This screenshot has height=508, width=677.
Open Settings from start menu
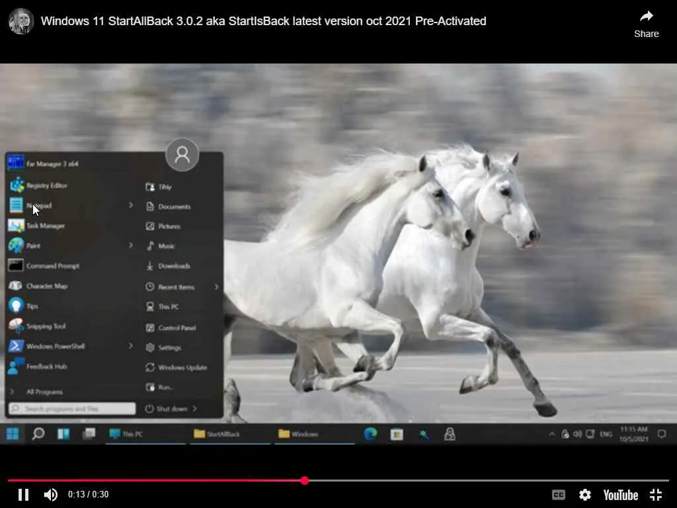(x=164, y=347)
